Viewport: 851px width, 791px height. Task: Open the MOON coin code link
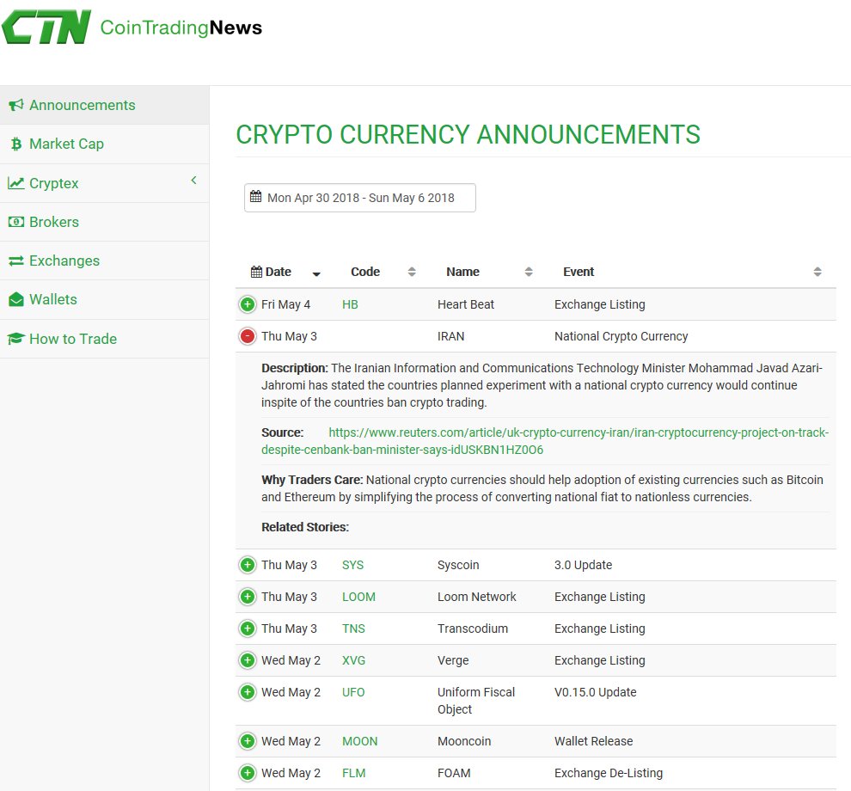pyautogui.click(x=359, y=742)
